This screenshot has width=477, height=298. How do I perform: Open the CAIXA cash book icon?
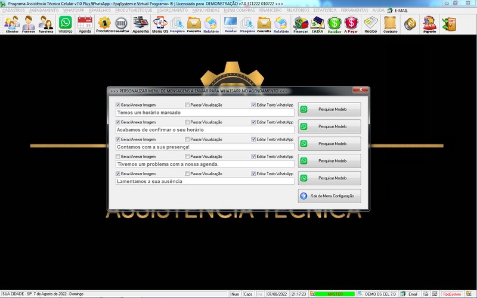point(317,24)
